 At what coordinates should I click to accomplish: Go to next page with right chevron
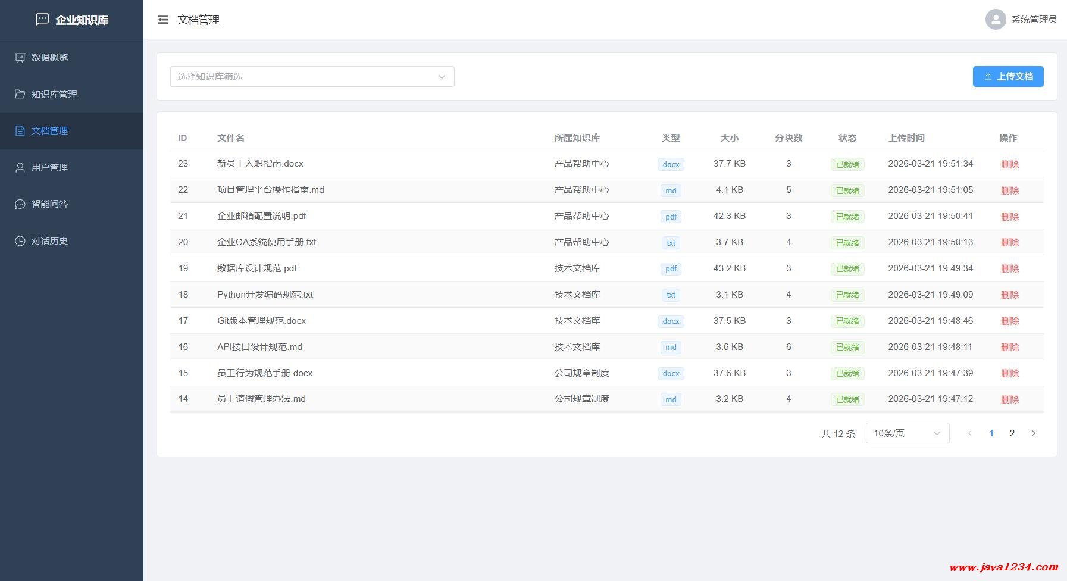[x=1033, y=433]
